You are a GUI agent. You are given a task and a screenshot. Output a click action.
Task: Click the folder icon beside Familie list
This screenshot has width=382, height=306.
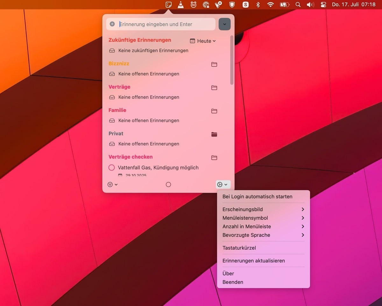214,111
